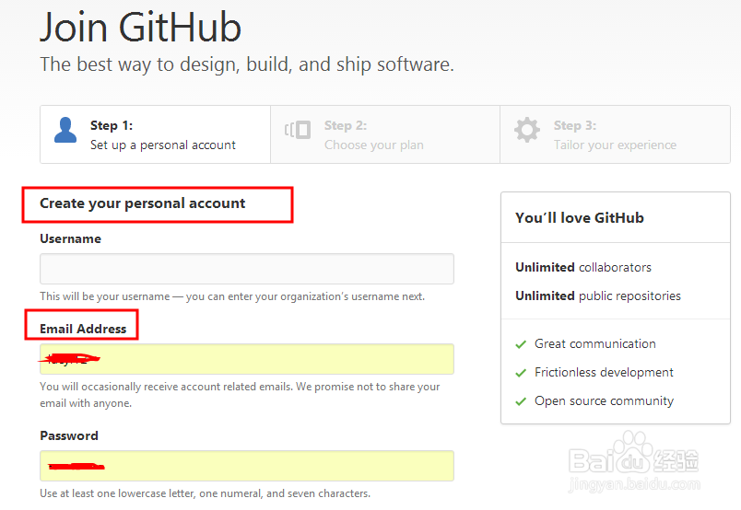Click into the Email Address field

[247, 359]
